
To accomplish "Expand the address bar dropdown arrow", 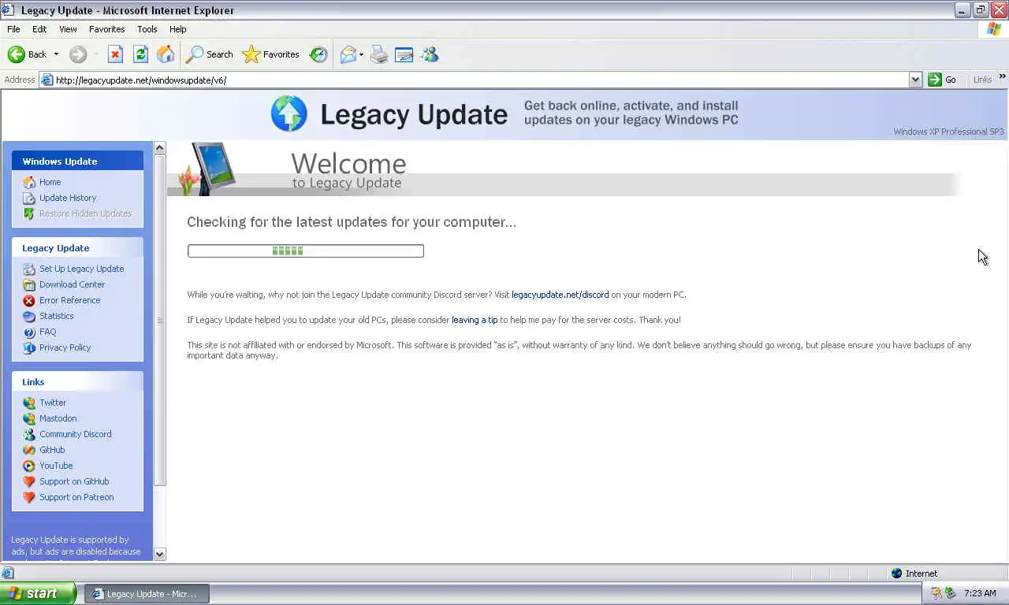I will coord(915,80).
